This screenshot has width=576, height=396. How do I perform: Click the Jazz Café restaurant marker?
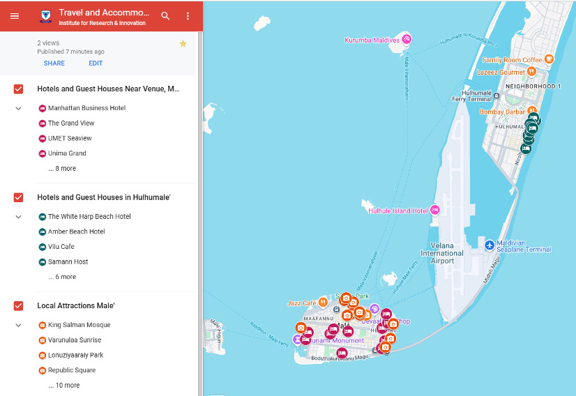(323, 303)
